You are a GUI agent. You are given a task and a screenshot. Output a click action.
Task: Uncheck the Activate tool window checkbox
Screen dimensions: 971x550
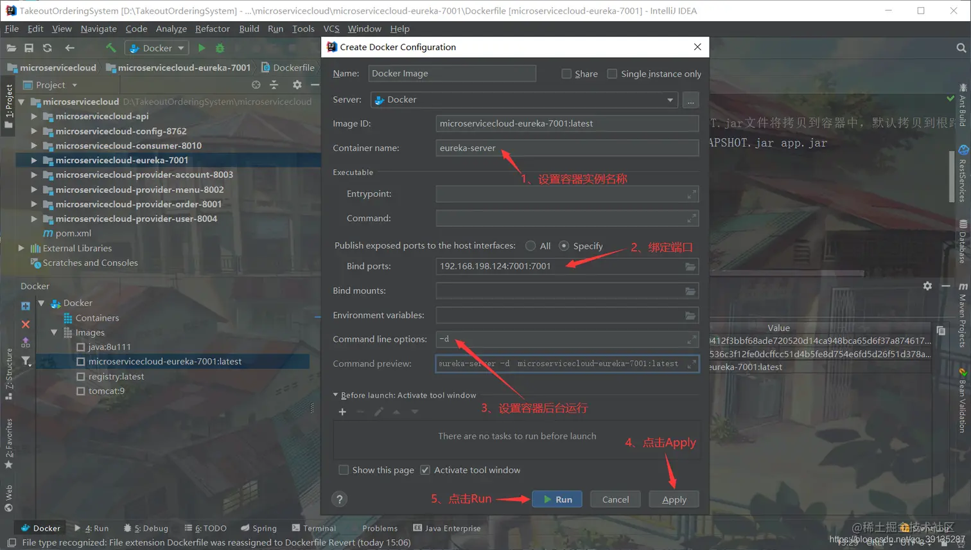[425, 470]
